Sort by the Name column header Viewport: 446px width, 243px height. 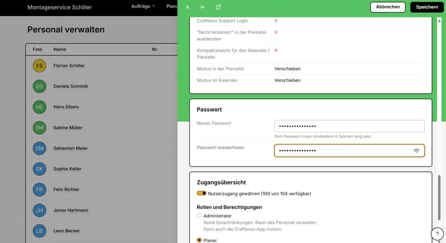[60, 49]
